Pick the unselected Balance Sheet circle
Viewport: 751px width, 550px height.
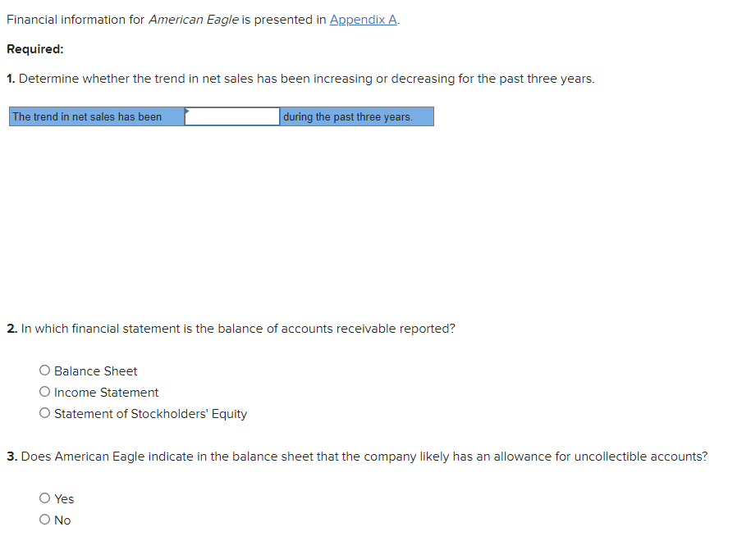(44, 370)
